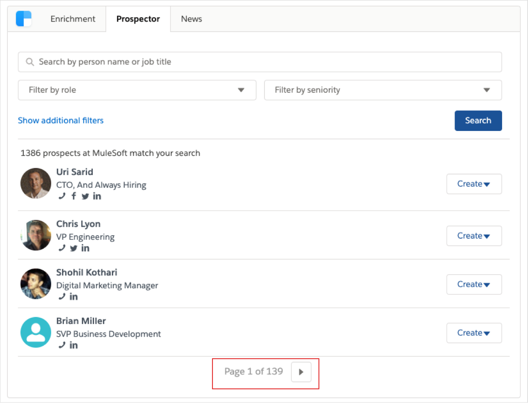Click the Clearbit logo icon
Viewport: 528px width, 403px height.
tap(24, 19)
